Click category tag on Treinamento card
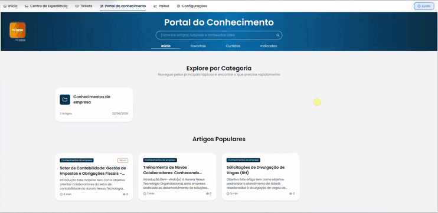438x213 pixels. [160, 160]
